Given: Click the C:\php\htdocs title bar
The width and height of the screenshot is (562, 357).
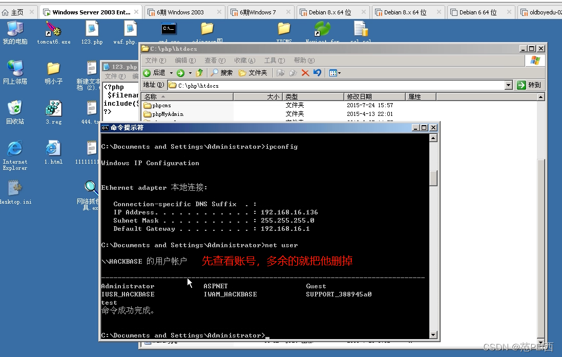Looking at the screenshot, I should point(330,48).
